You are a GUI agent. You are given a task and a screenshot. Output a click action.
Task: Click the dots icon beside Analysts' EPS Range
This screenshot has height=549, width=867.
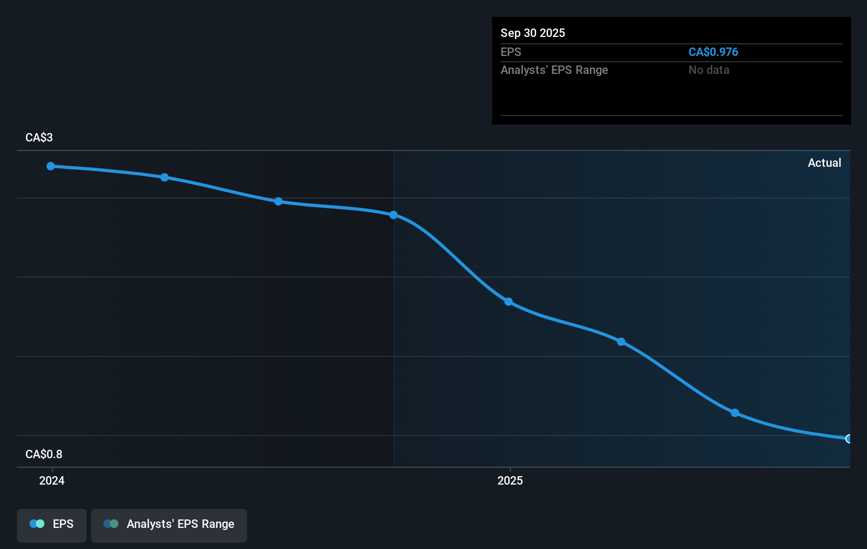(x=111, y=524)
